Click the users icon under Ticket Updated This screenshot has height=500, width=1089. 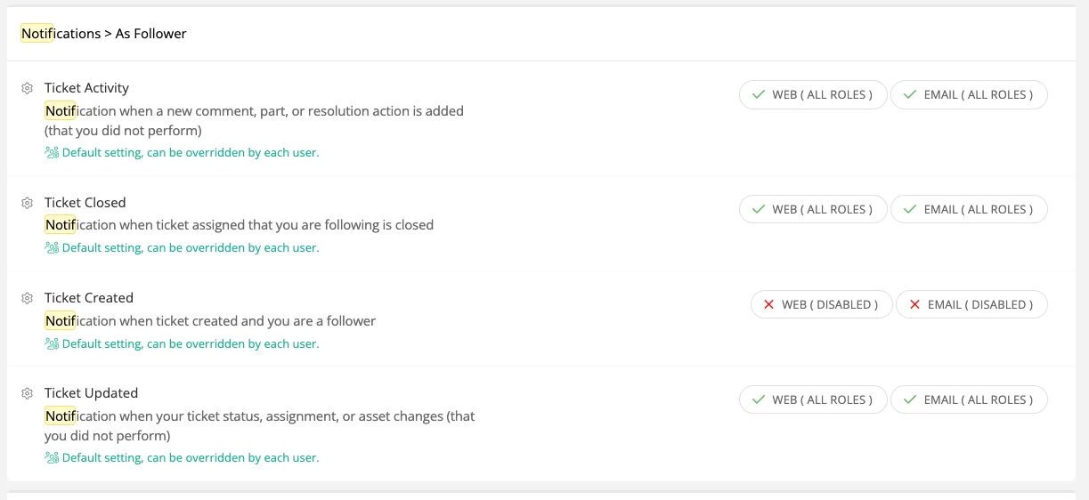[x=52, y=458]
